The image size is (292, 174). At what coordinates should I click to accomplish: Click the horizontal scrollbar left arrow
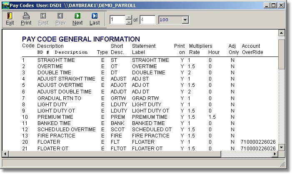pos(6,154)
